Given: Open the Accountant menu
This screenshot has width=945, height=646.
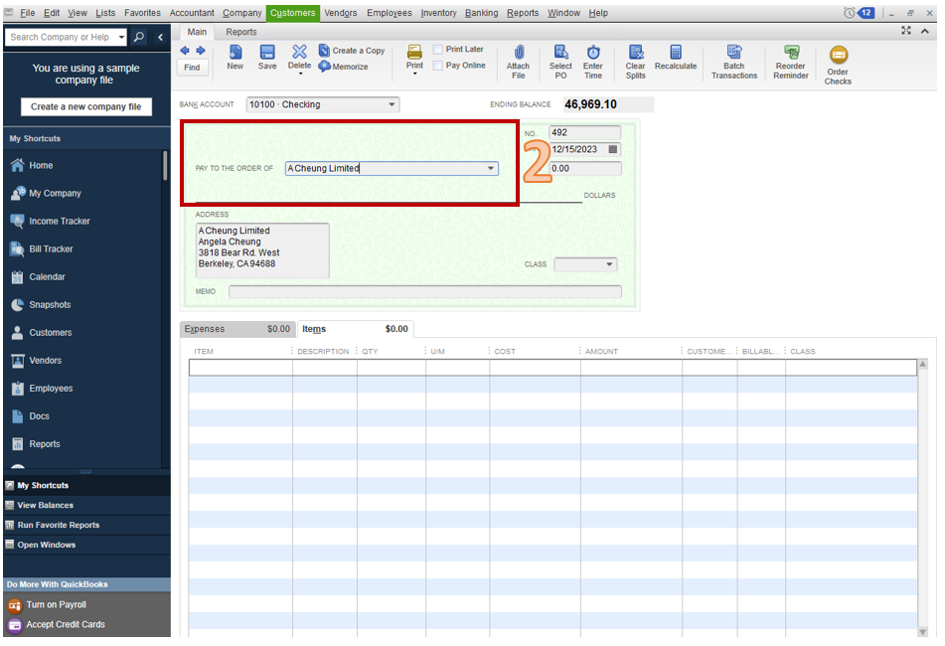Looking at the screenshot, I should click(192, 13).
